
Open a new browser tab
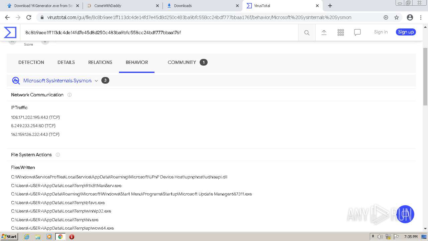pos(330,6)
